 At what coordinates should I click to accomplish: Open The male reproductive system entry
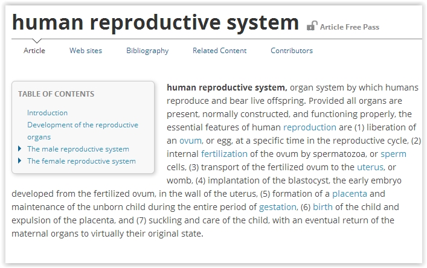click(x=78, y=149)
